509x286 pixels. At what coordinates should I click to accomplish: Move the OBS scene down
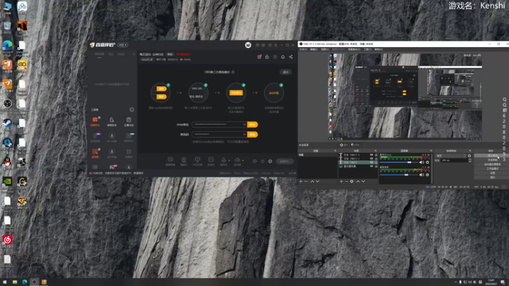point(317,182)
